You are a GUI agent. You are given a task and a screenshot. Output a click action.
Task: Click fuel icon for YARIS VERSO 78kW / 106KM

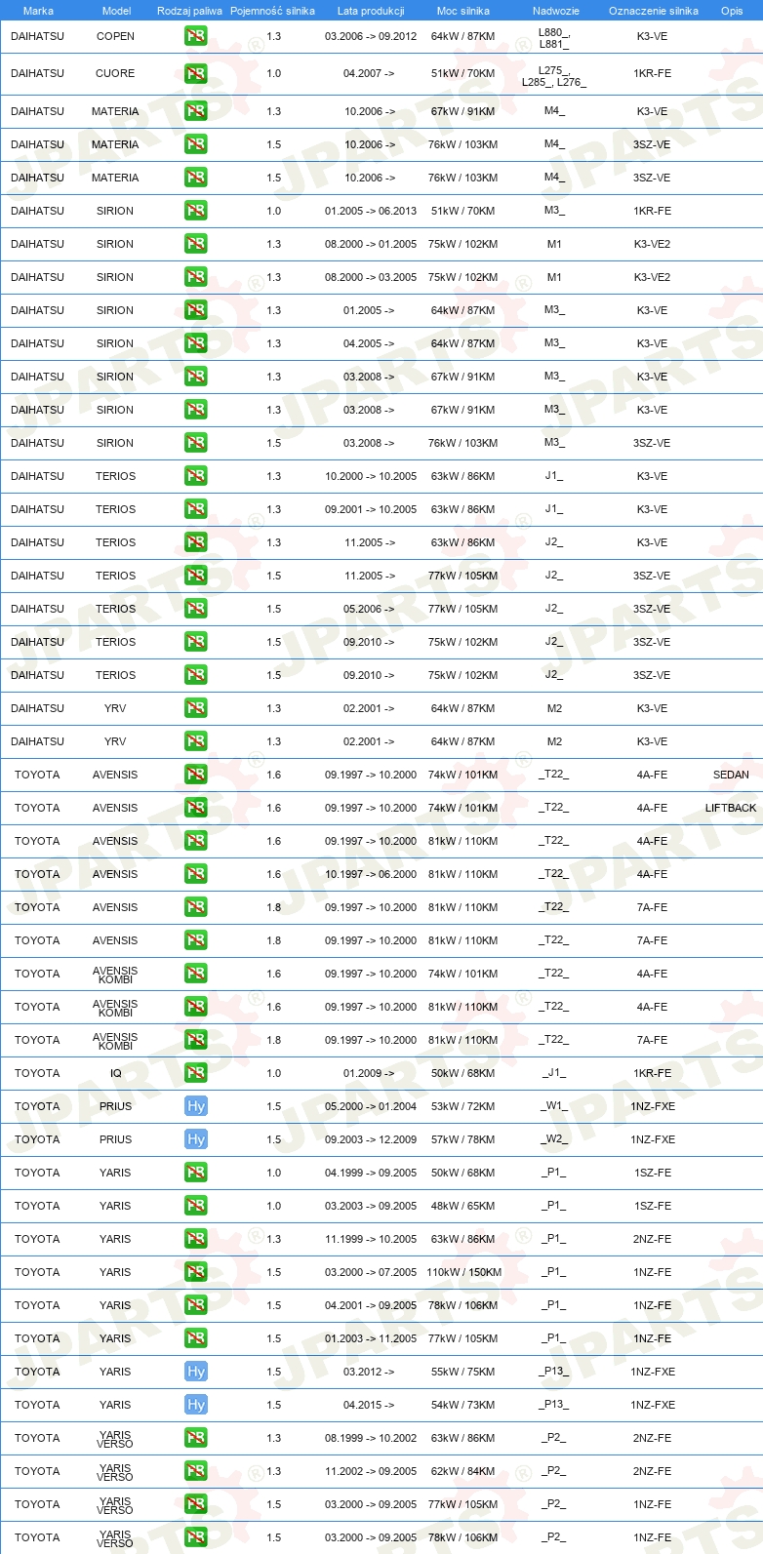196,1537
